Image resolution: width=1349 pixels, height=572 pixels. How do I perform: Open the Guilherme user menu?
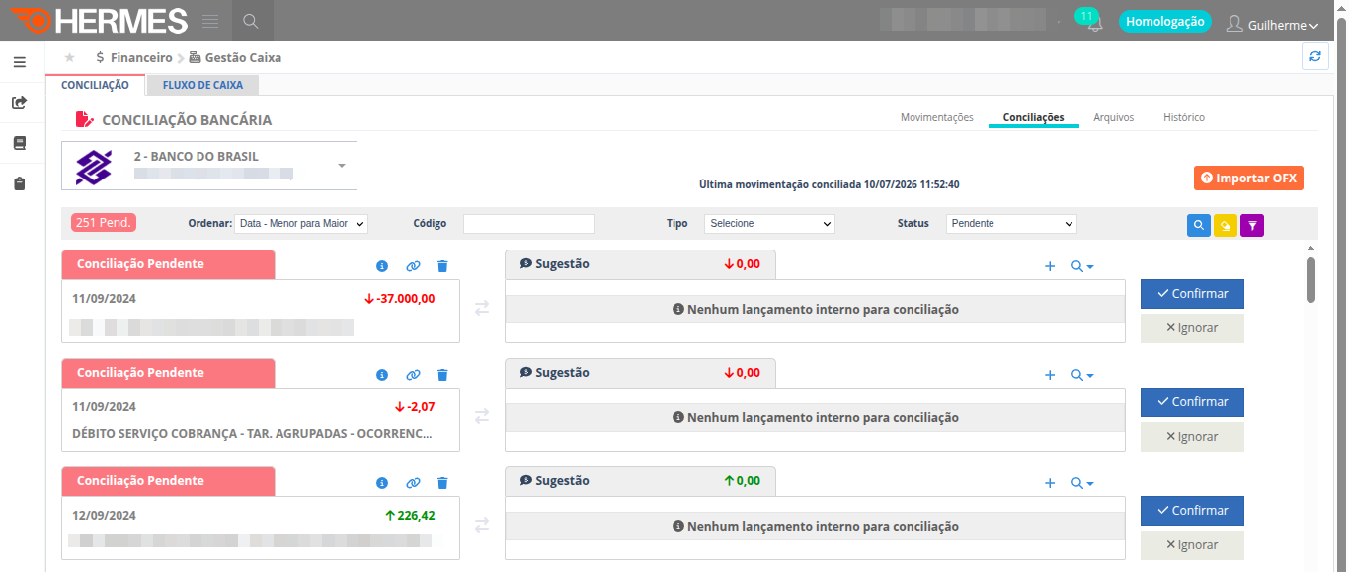[1272, 25]
